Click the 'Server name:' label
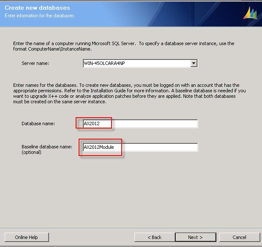Screen dimensions: 262x247 click(35, 63)
